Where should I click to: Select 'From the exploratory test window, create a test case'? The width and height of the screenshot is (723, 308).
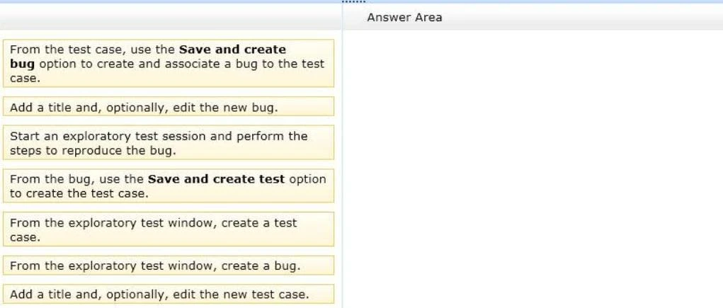tap(168, 229)
